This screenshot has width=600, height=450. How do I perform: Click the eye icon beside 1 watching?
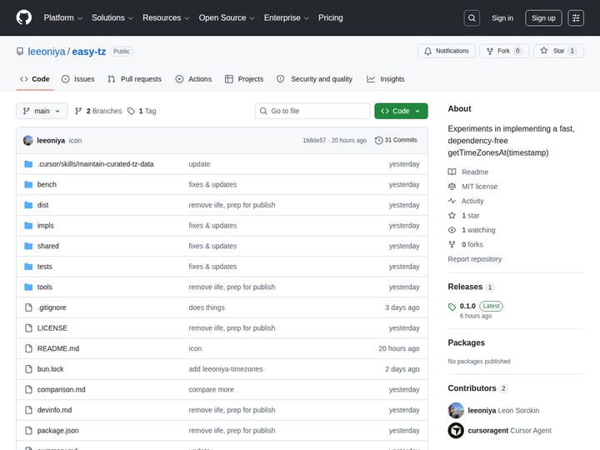point(452,230)
